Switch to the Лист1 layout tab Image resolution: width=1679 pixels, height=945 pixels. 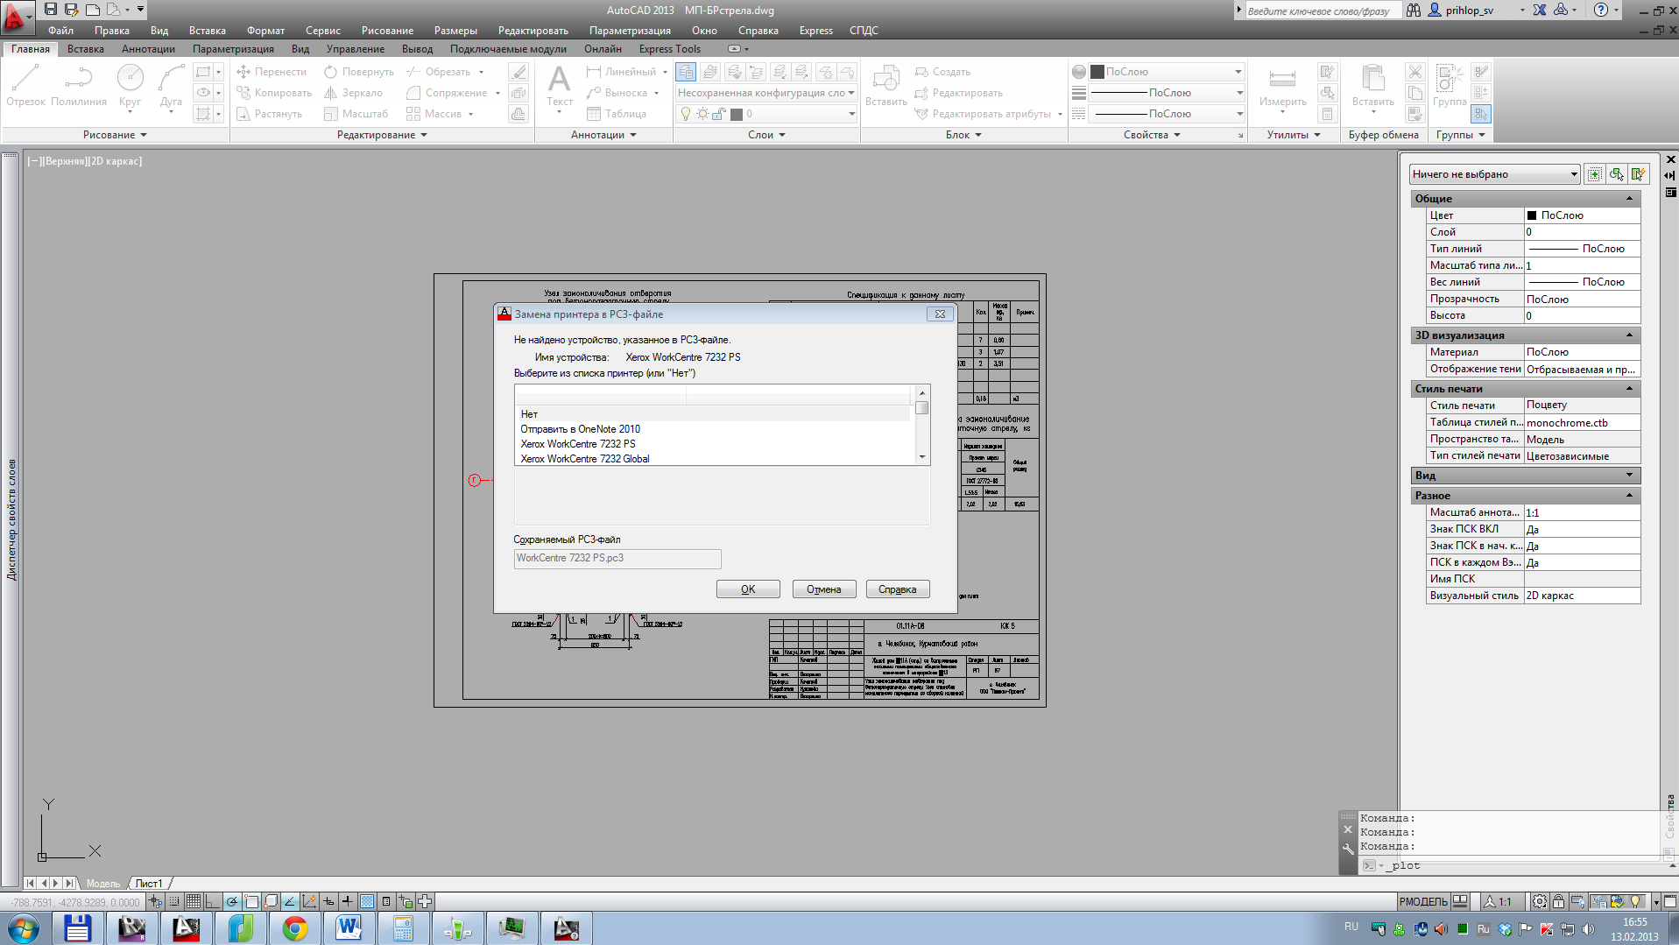click(x=149, y=884)
